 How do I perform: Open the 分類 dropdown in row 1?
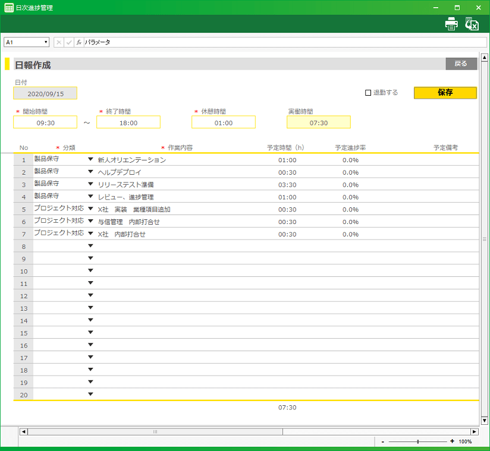coord(90,159)
